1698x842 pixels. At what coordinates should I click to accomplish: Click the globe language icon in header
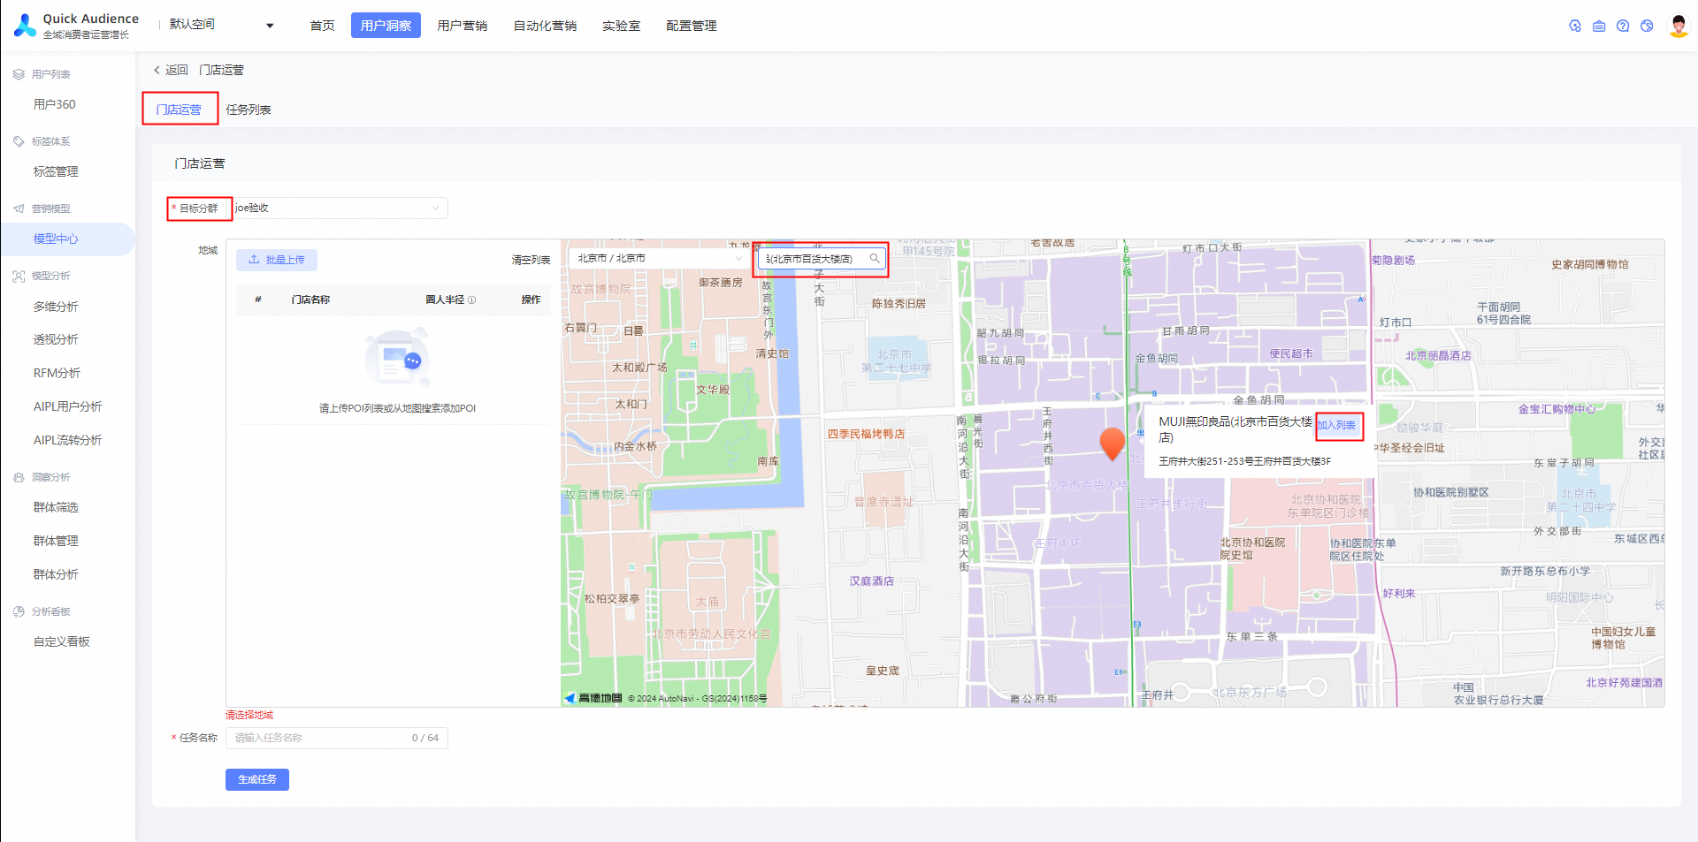[x=1647, y=26]
